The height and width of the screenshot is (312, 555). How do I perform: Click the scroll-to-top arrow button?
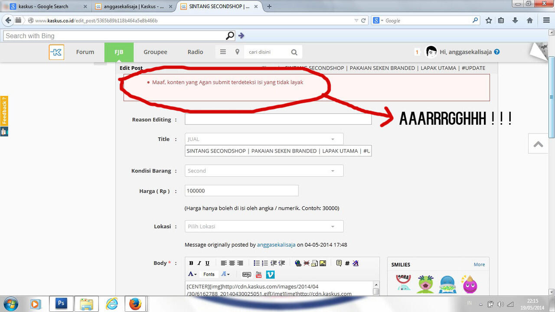(539, 144)
